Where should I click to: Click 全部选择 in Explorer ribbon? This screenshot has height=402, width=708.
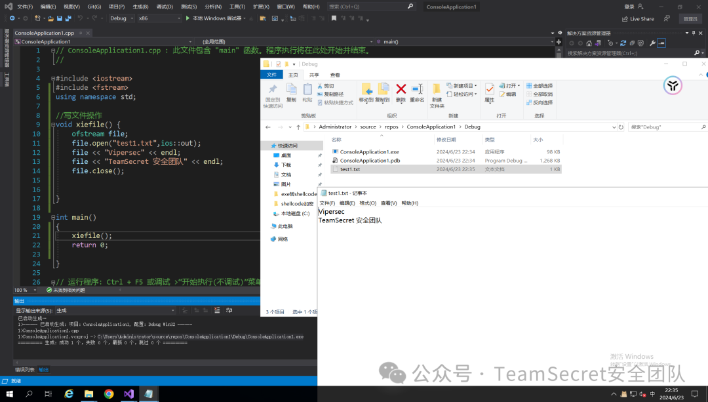pyautogui.click(x=539, y=86)
